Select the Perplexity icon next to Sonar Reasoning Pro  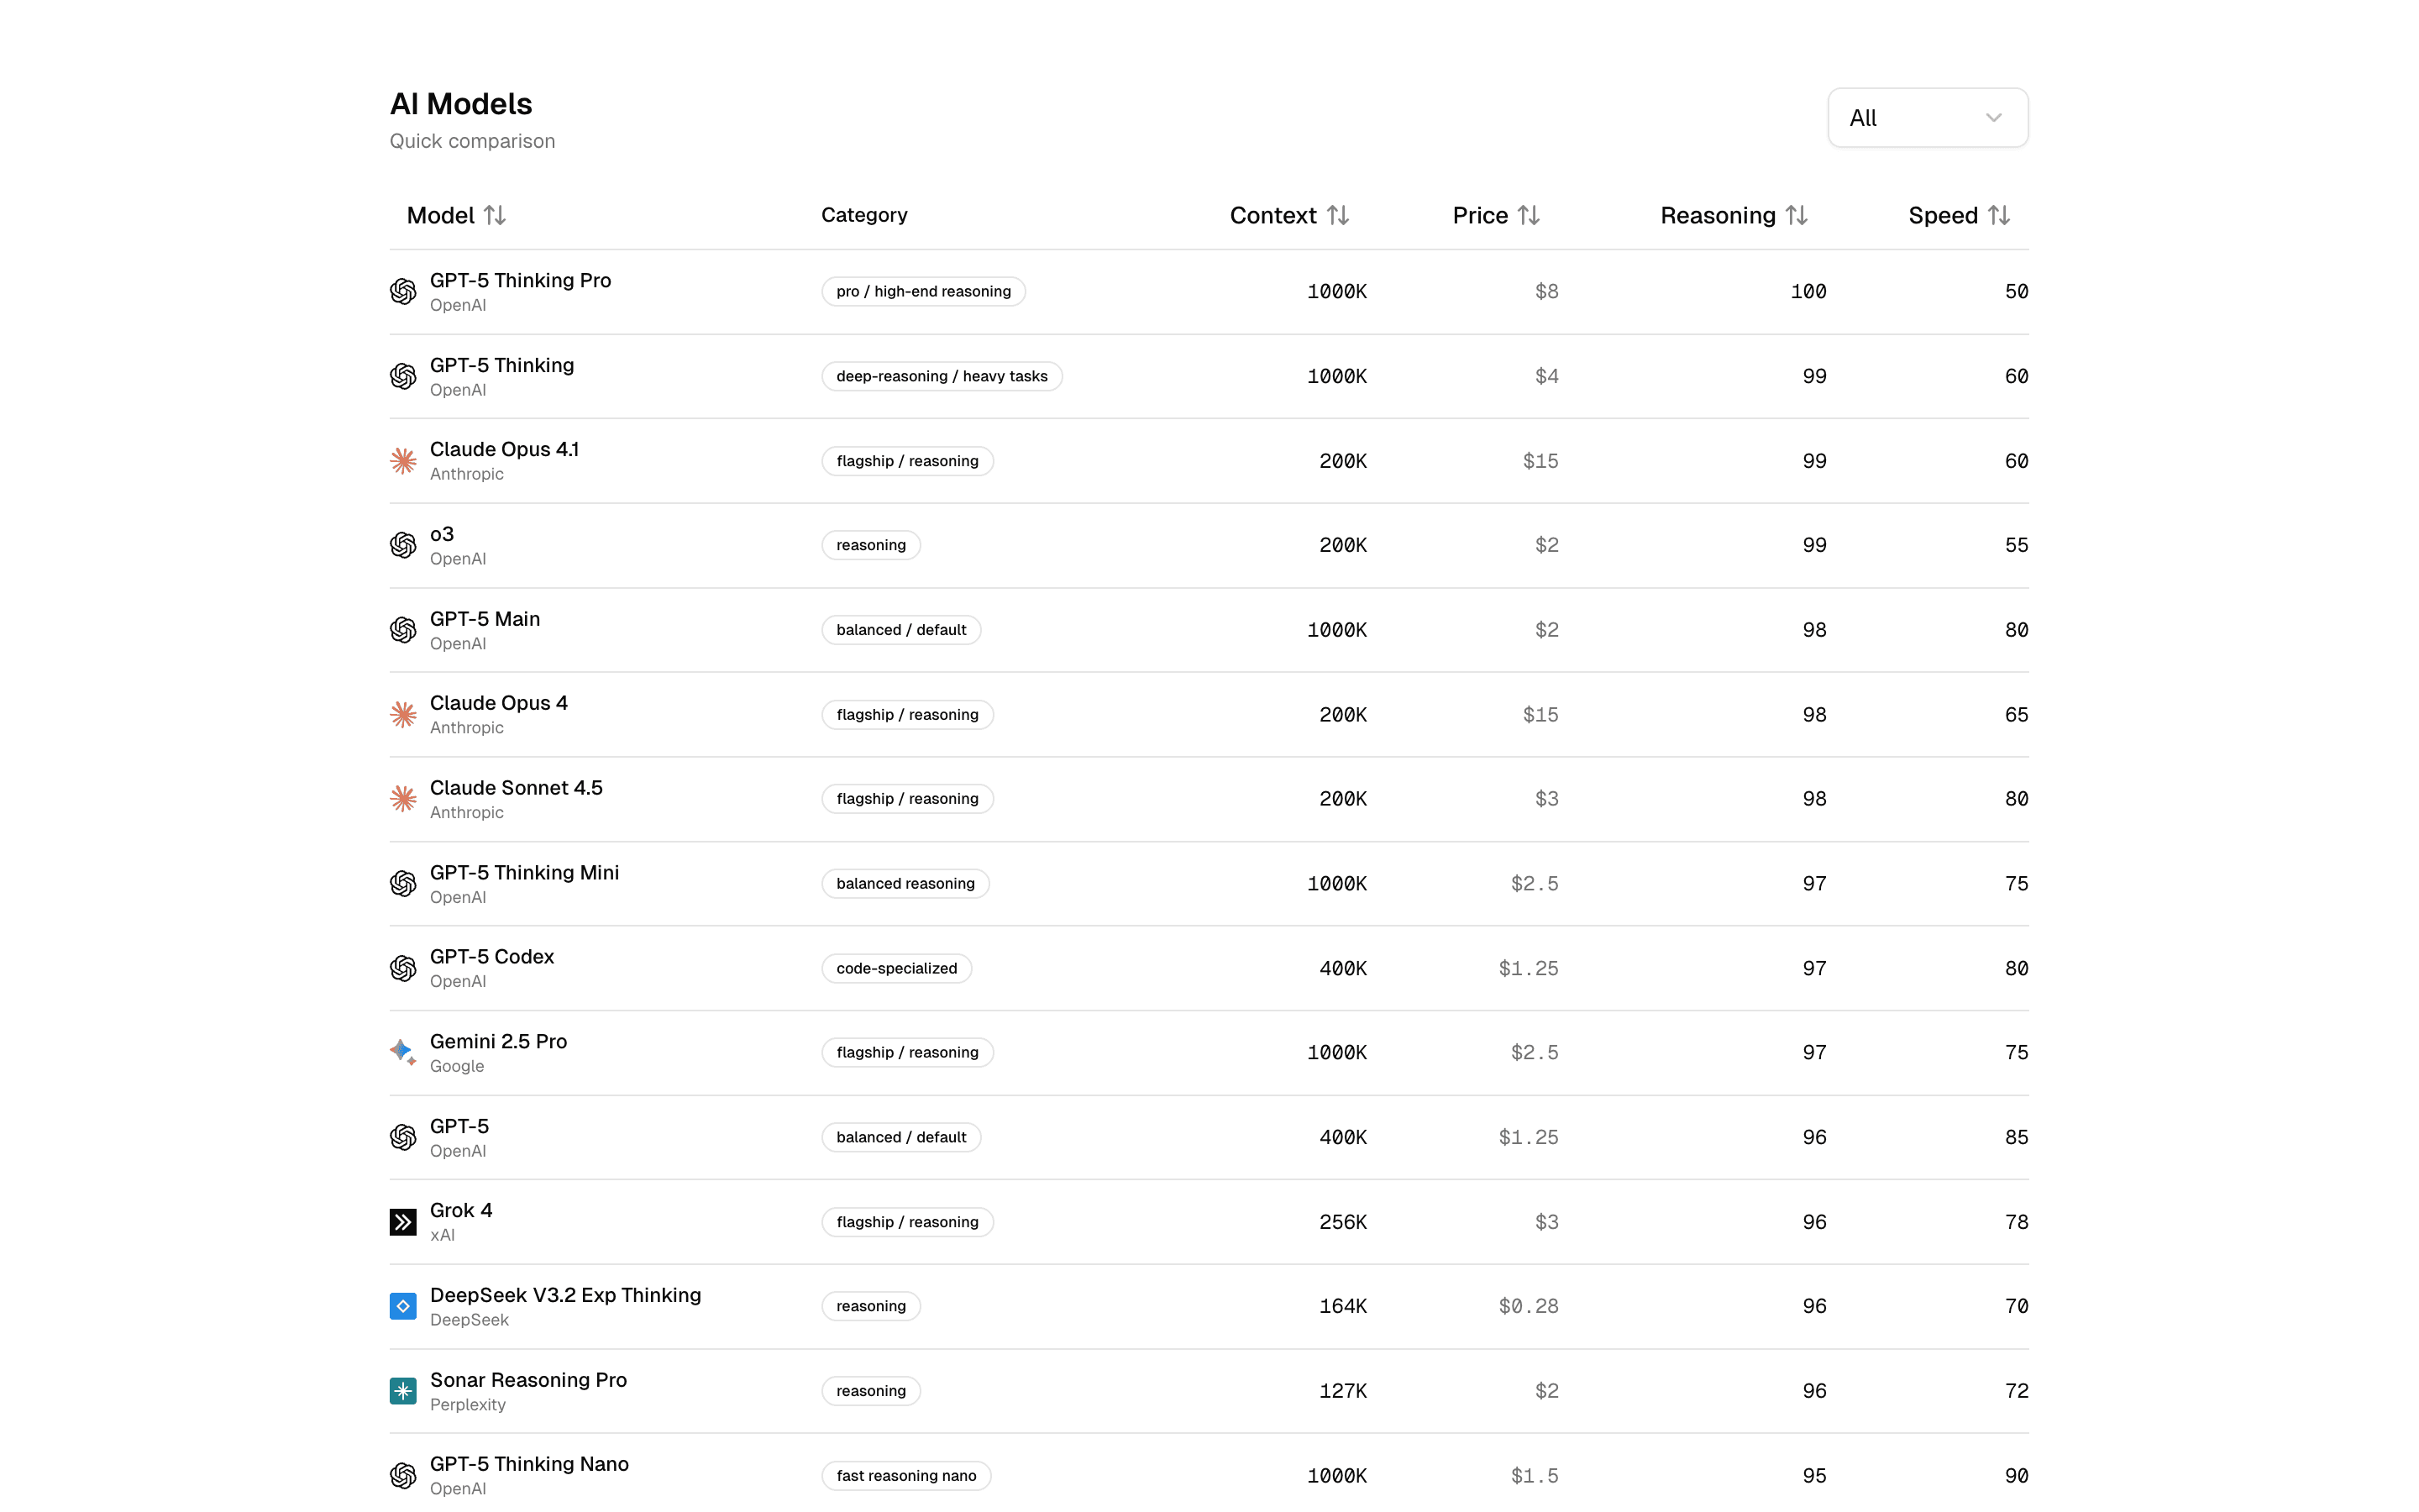tap(403, 1390)
